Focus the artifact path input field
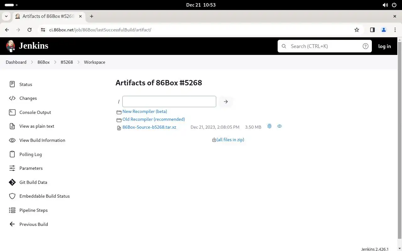Viewport: 402px width, 251px height. [169, 102]
